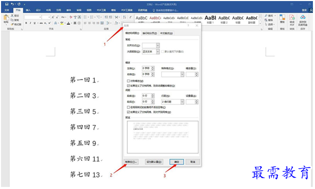Toggle snap to grid when document grid defined checkbox
The height and width of the screenshot is (189, 315).
pyautogui.click(x=128, y=112)
